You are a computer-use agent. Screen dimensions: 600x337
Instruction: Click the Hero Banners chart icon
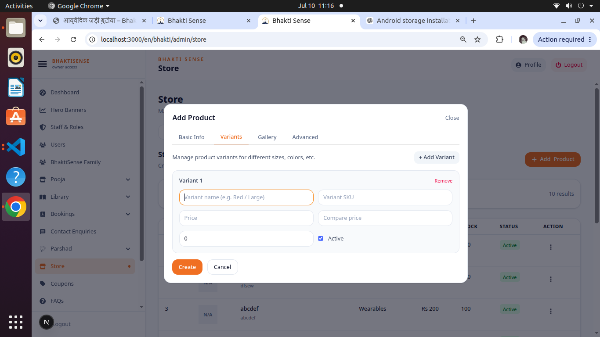[x=43, y=110]
